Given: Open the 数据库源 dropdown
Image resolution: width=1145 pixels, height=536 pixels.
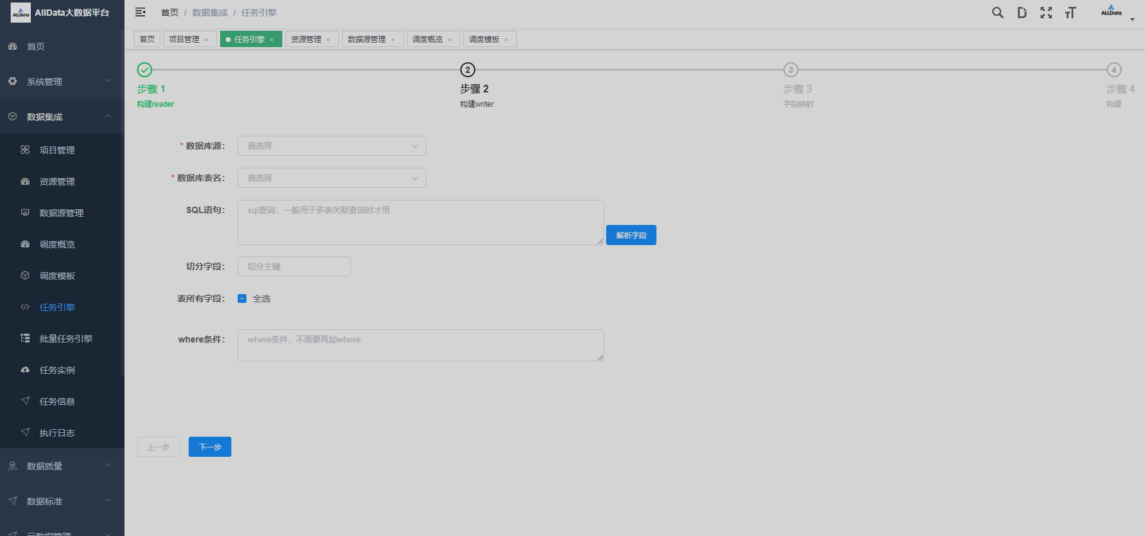Looking at the screenshot, I should [331, 146].
